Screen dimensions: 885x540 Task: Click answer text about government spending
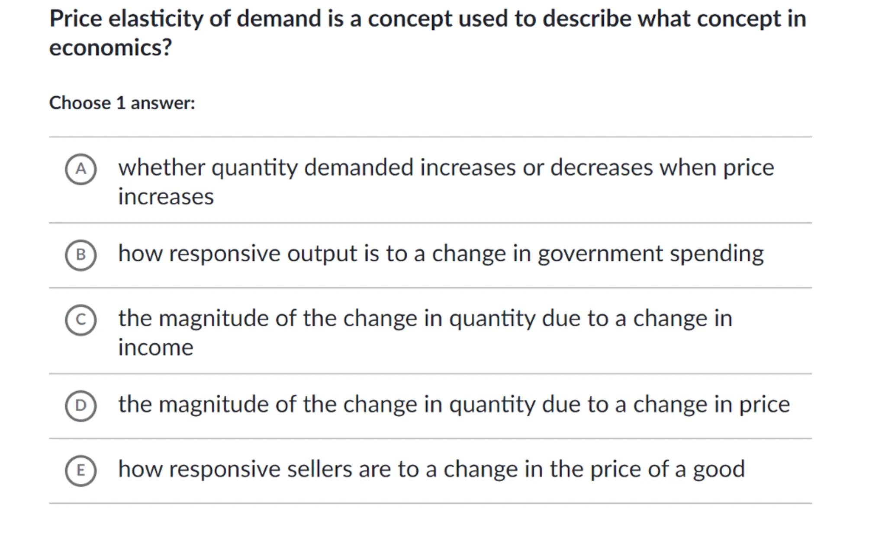click(x=441, y=253)
